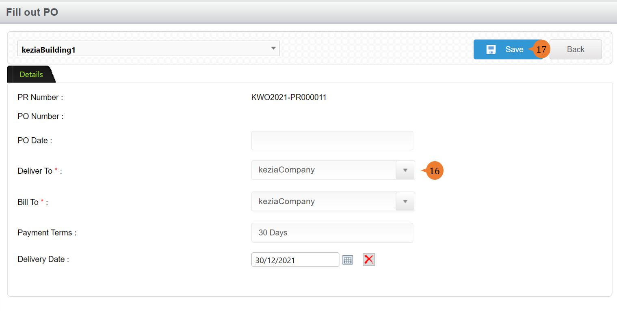This screenshot has width=617, height=311.
Task: Focus the PO Date field
Action: coord(332,141)
